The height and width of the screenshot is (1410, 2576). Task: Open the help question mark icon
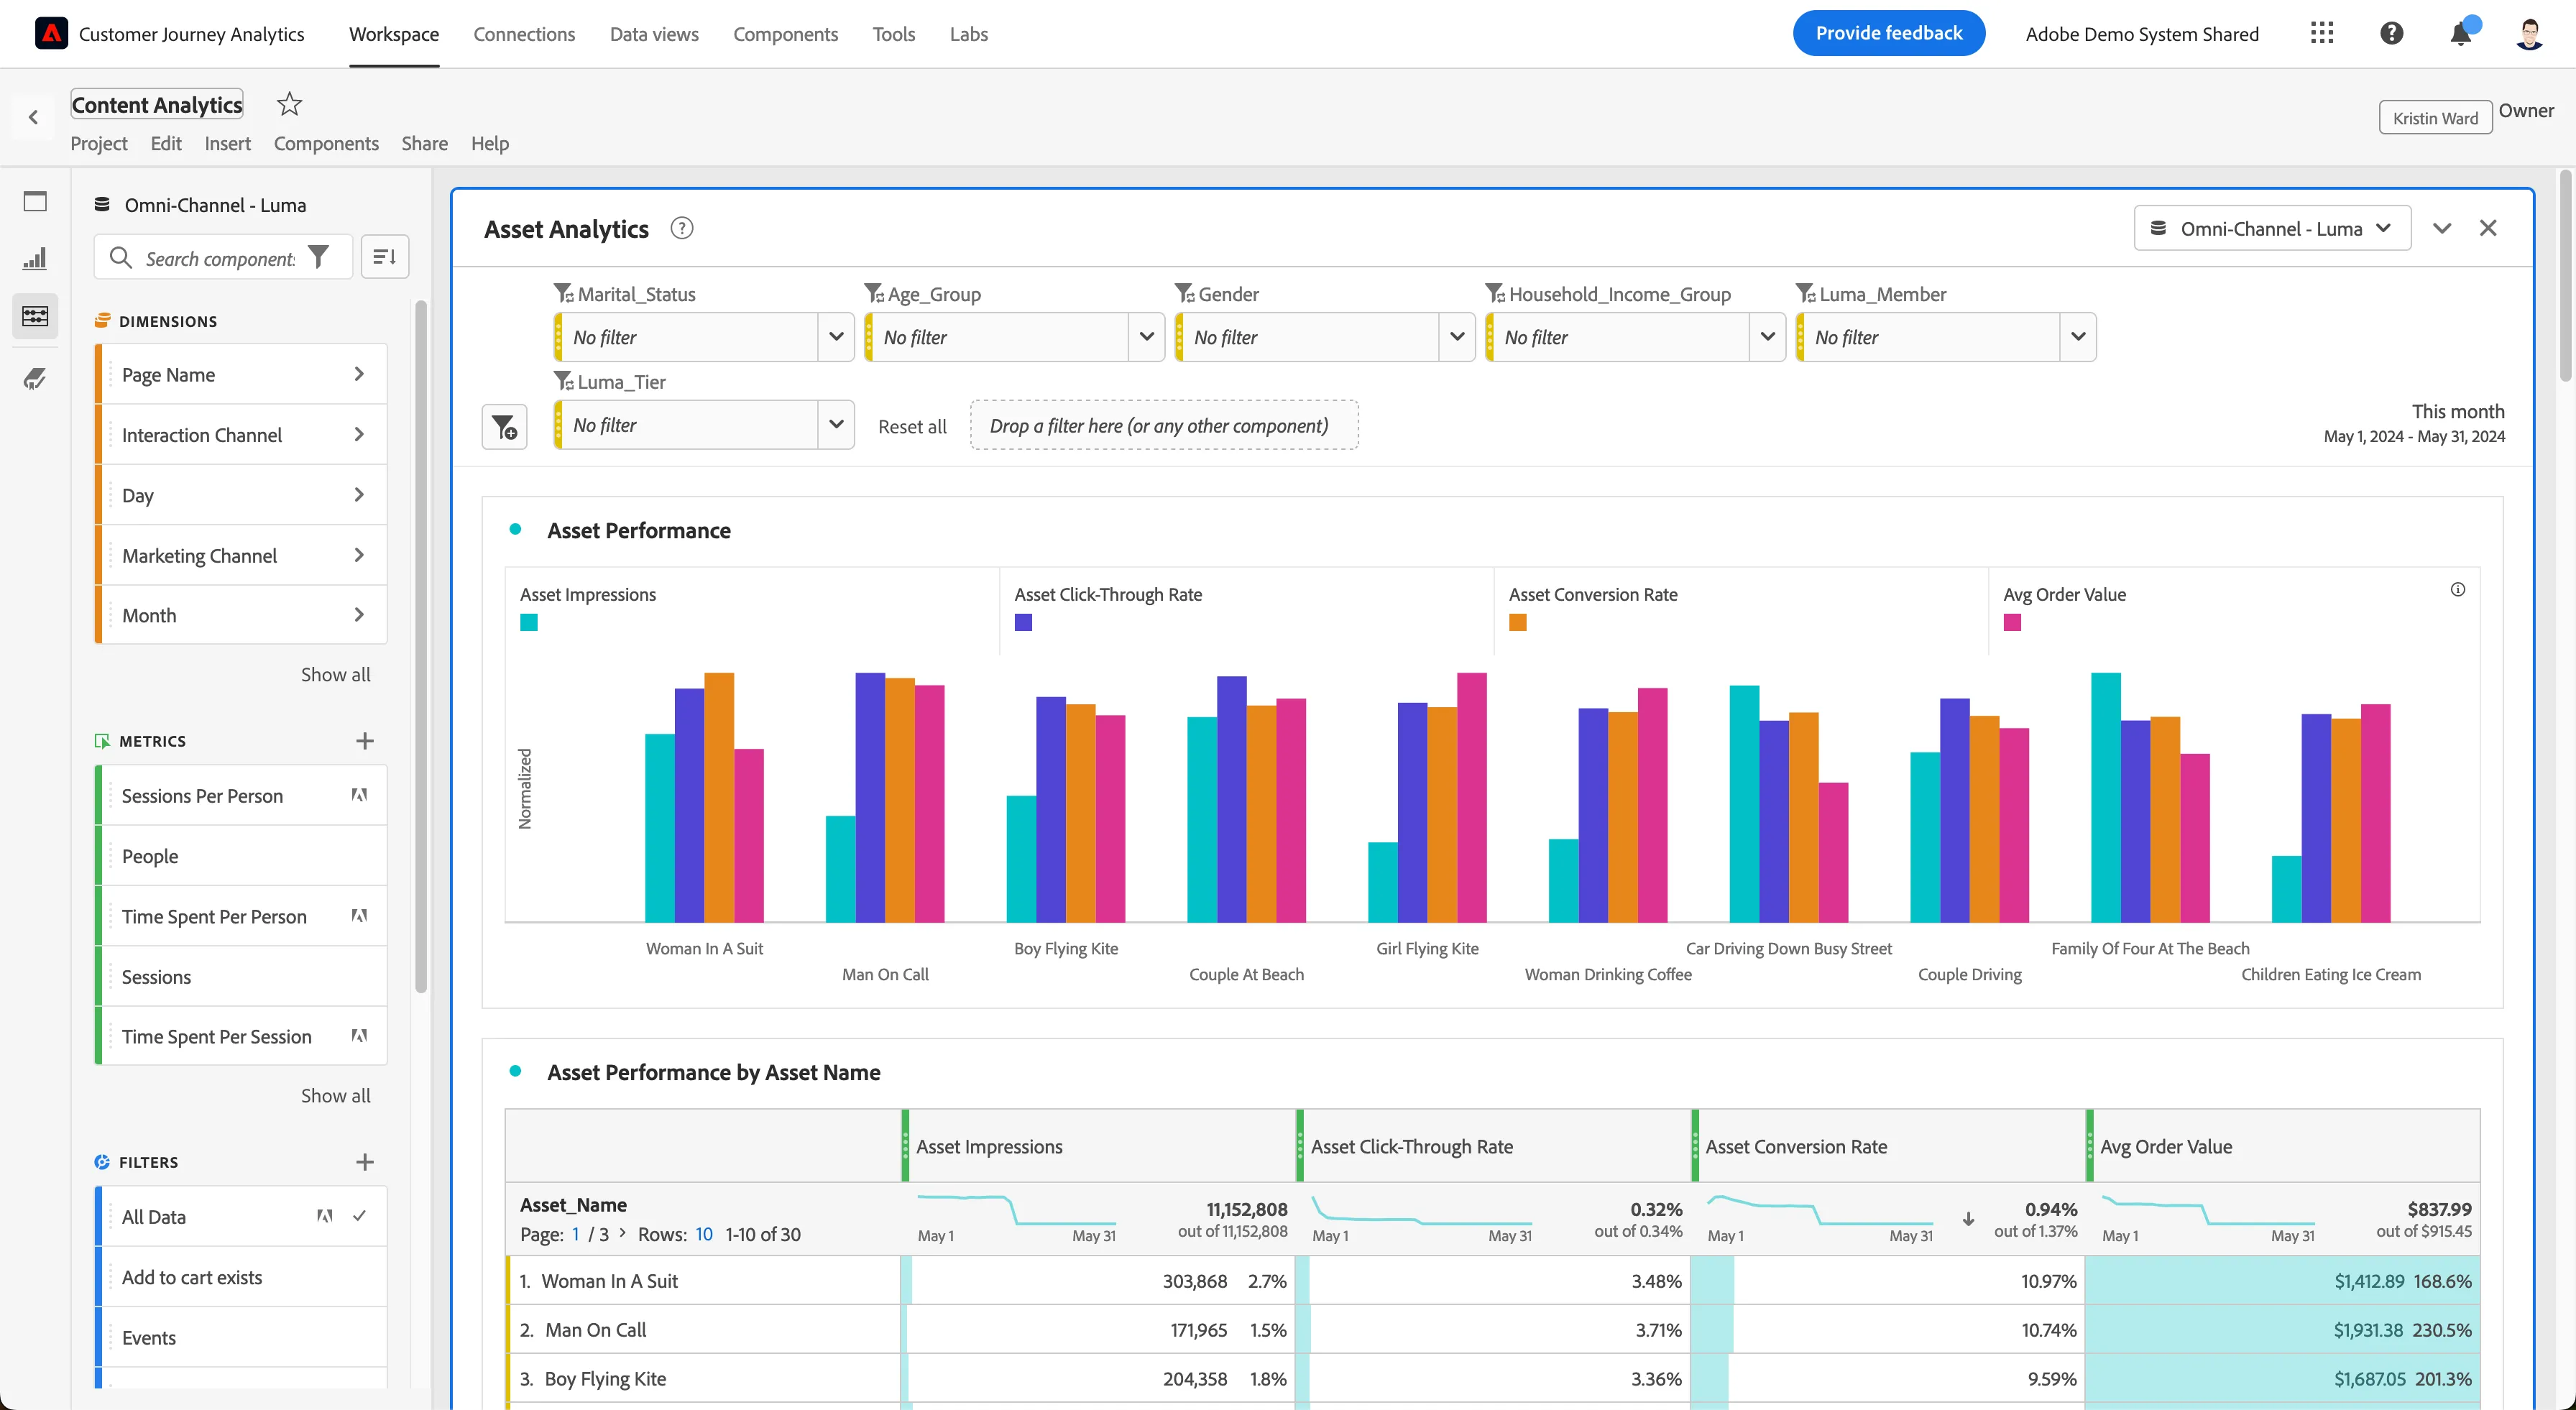tap(2391, 33)
